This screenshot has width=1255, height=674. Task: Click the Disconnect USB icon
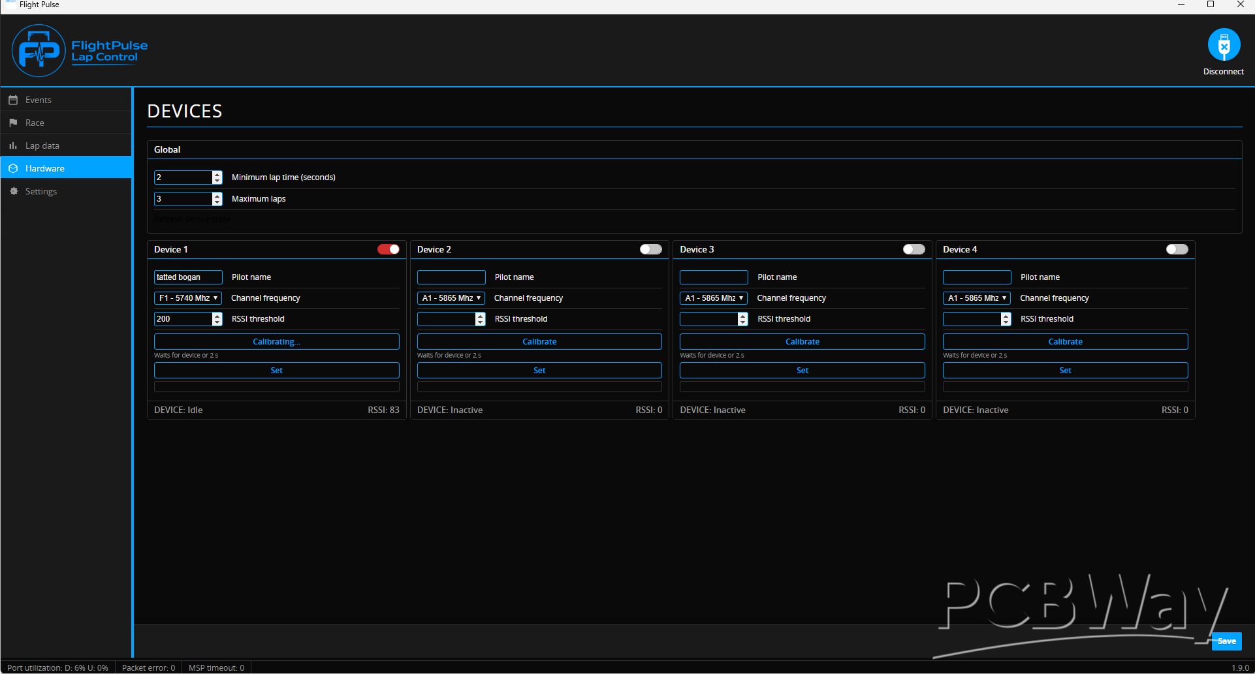pos(1224,45)
